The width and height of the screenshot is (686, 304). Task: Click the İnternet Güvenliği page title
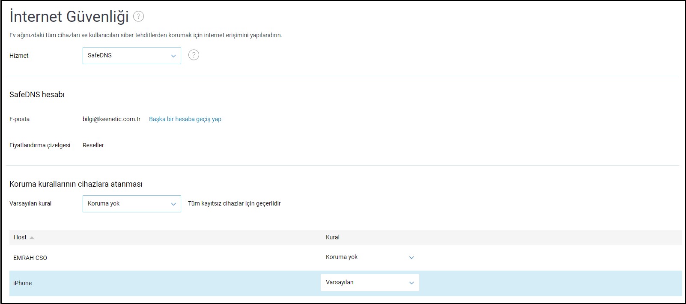coord(69,17)
